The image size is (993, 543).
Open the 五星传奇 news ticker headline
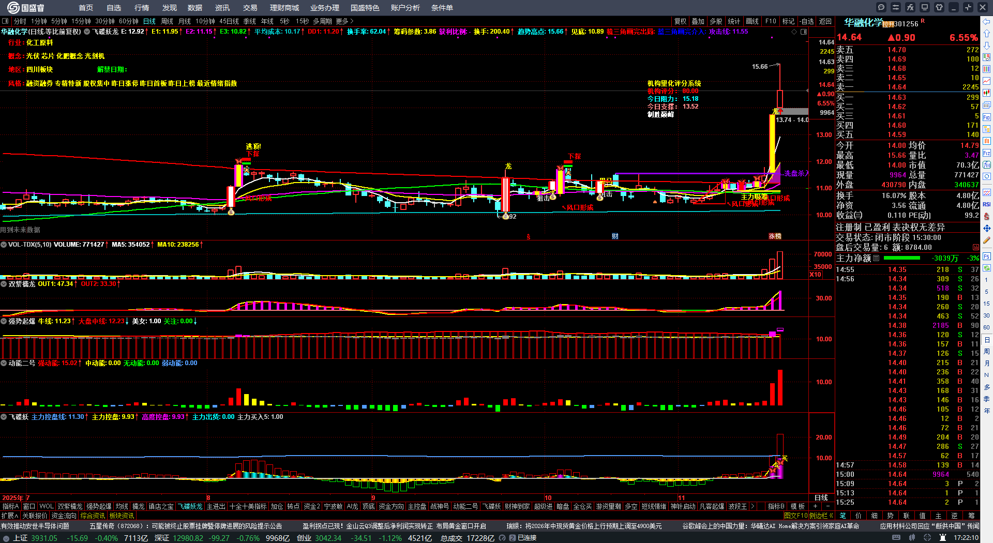186,526
